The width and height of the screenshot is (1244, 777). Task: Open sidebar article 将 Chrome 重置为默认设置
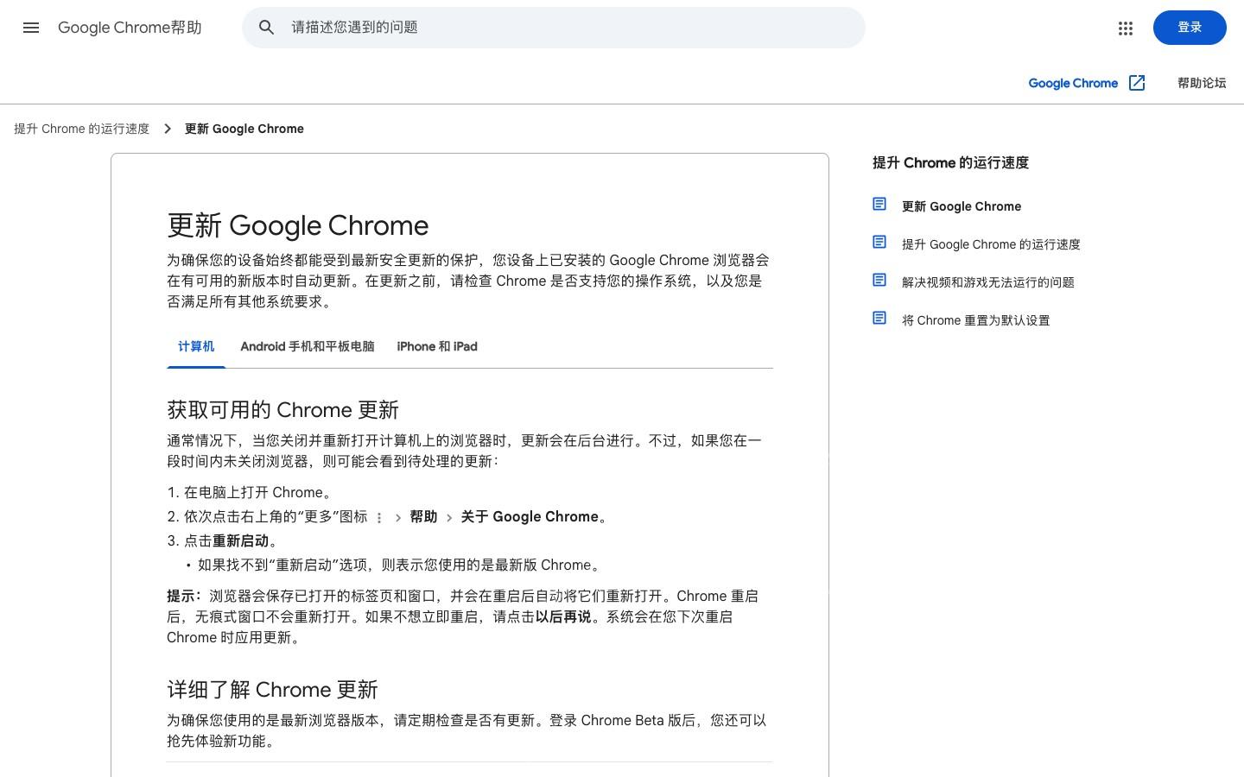(976, 320)
